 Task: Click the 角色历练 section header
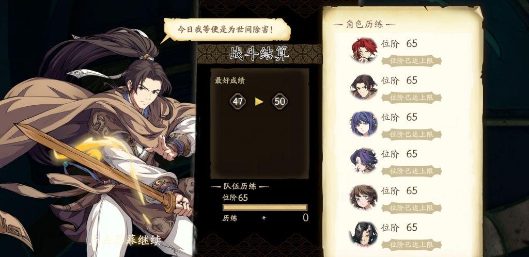(364, 25)
